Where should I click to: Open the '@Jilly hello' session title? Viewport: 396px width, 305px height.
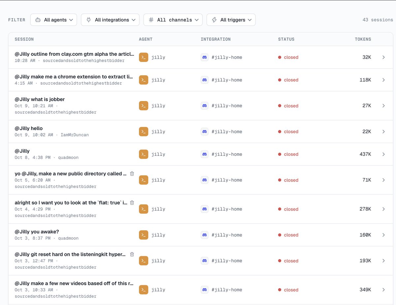click(29, 128)
